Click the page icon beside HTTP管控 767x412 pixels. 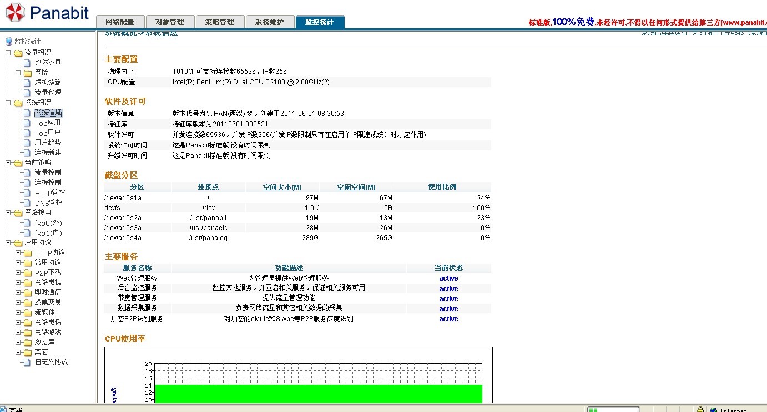(27, 192)
